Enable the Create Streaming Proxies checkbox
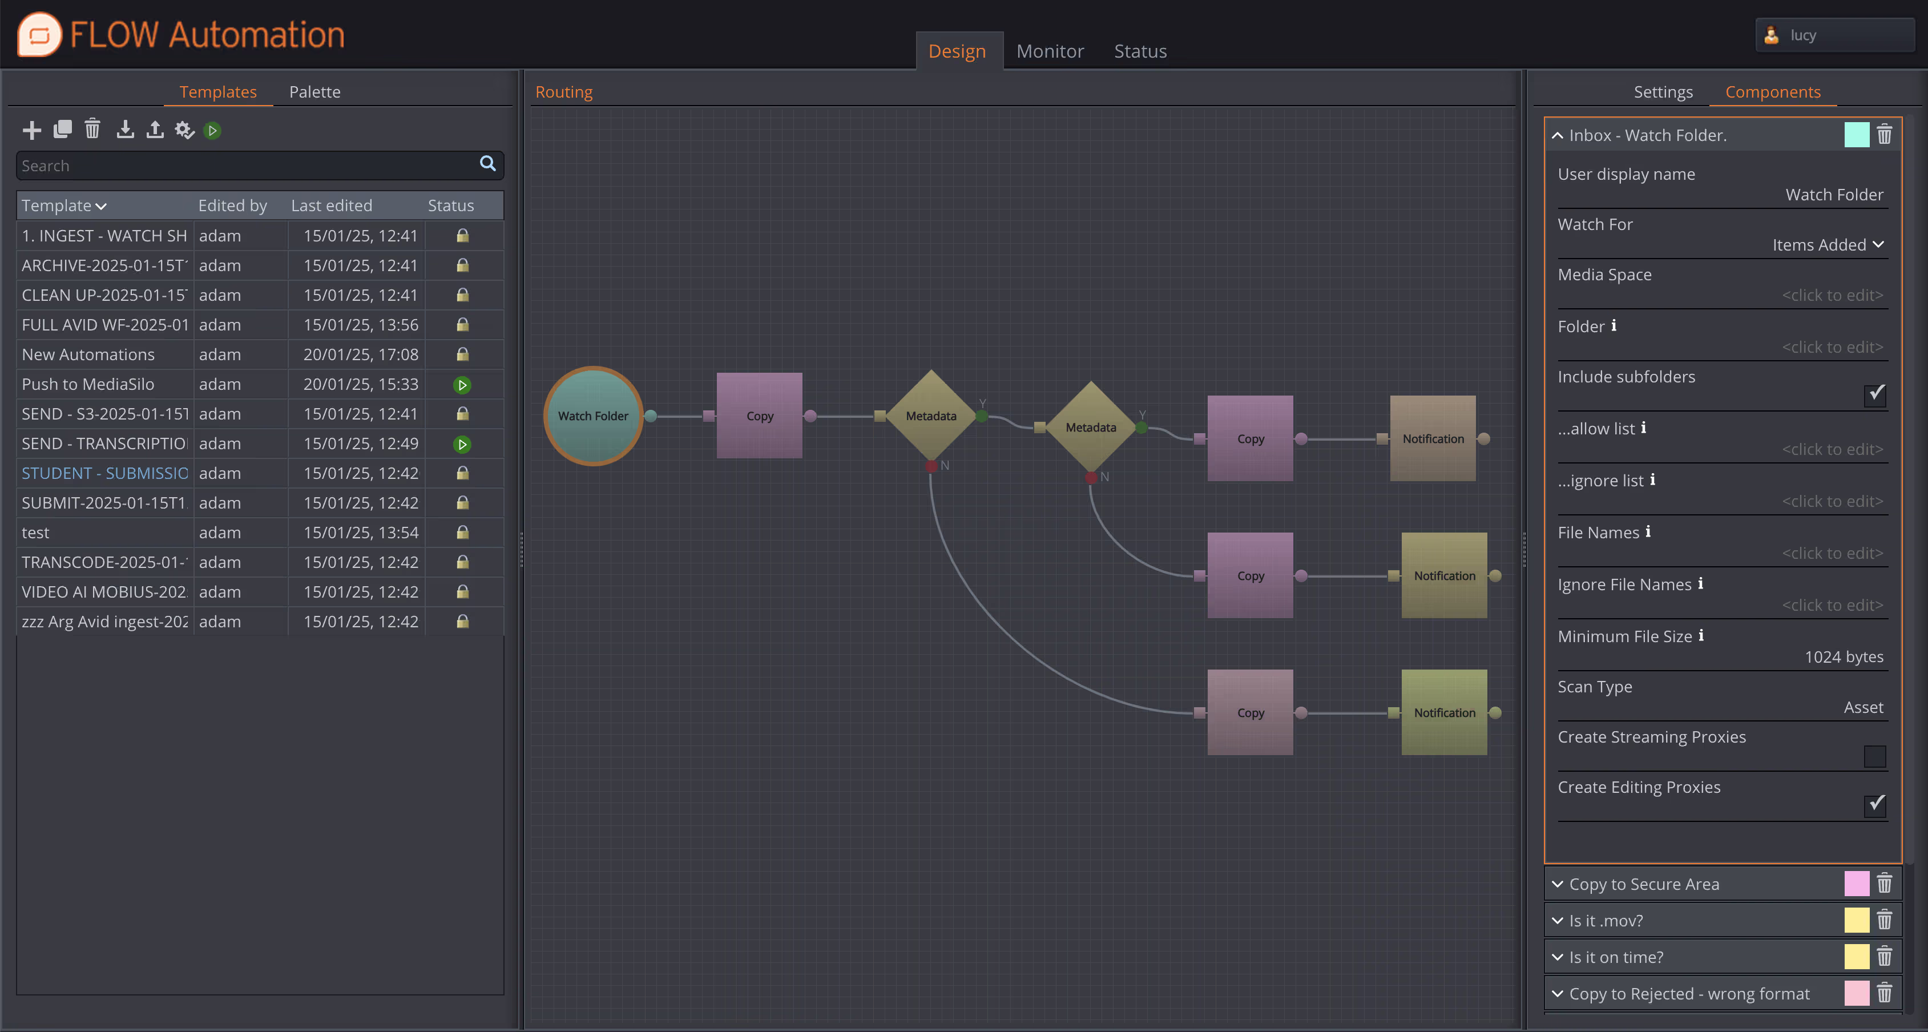 (1875, 756)
